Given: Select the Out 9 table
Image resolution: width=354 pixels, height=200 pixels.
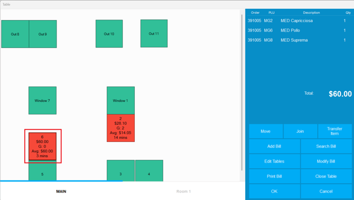Looking at the screenshot, I should (43, 34).
